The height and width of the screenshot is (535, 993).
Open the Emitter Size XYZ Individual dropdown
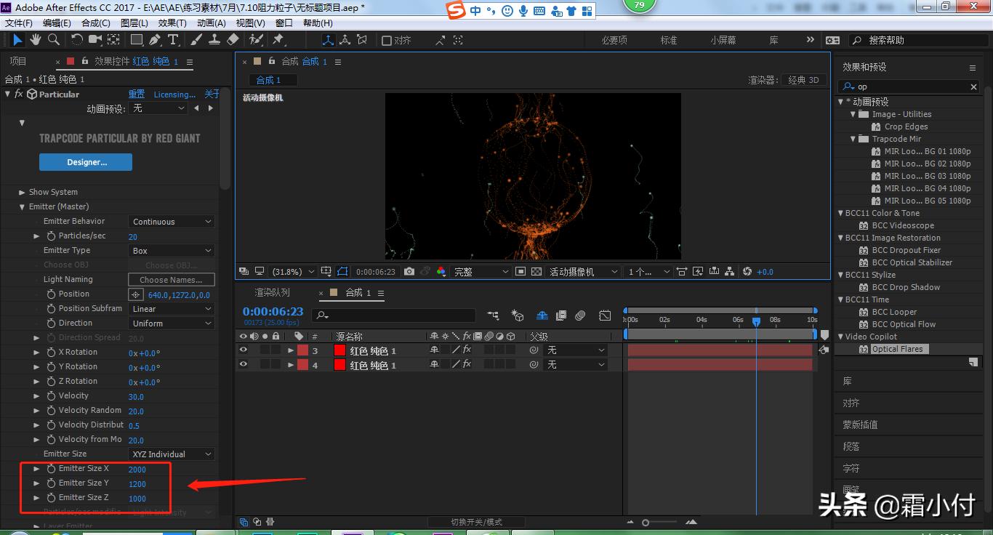point(172,454)
